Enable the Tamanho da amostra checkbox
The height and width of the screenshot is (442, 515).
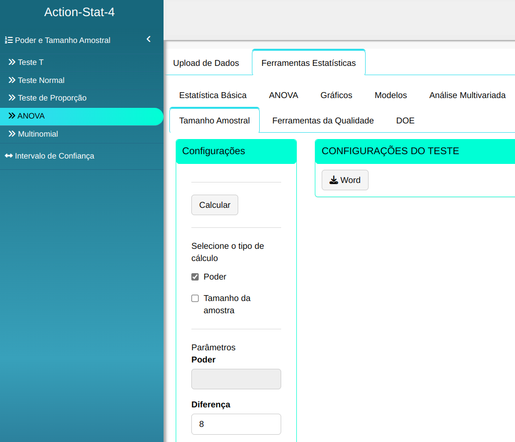pos(195,299)
